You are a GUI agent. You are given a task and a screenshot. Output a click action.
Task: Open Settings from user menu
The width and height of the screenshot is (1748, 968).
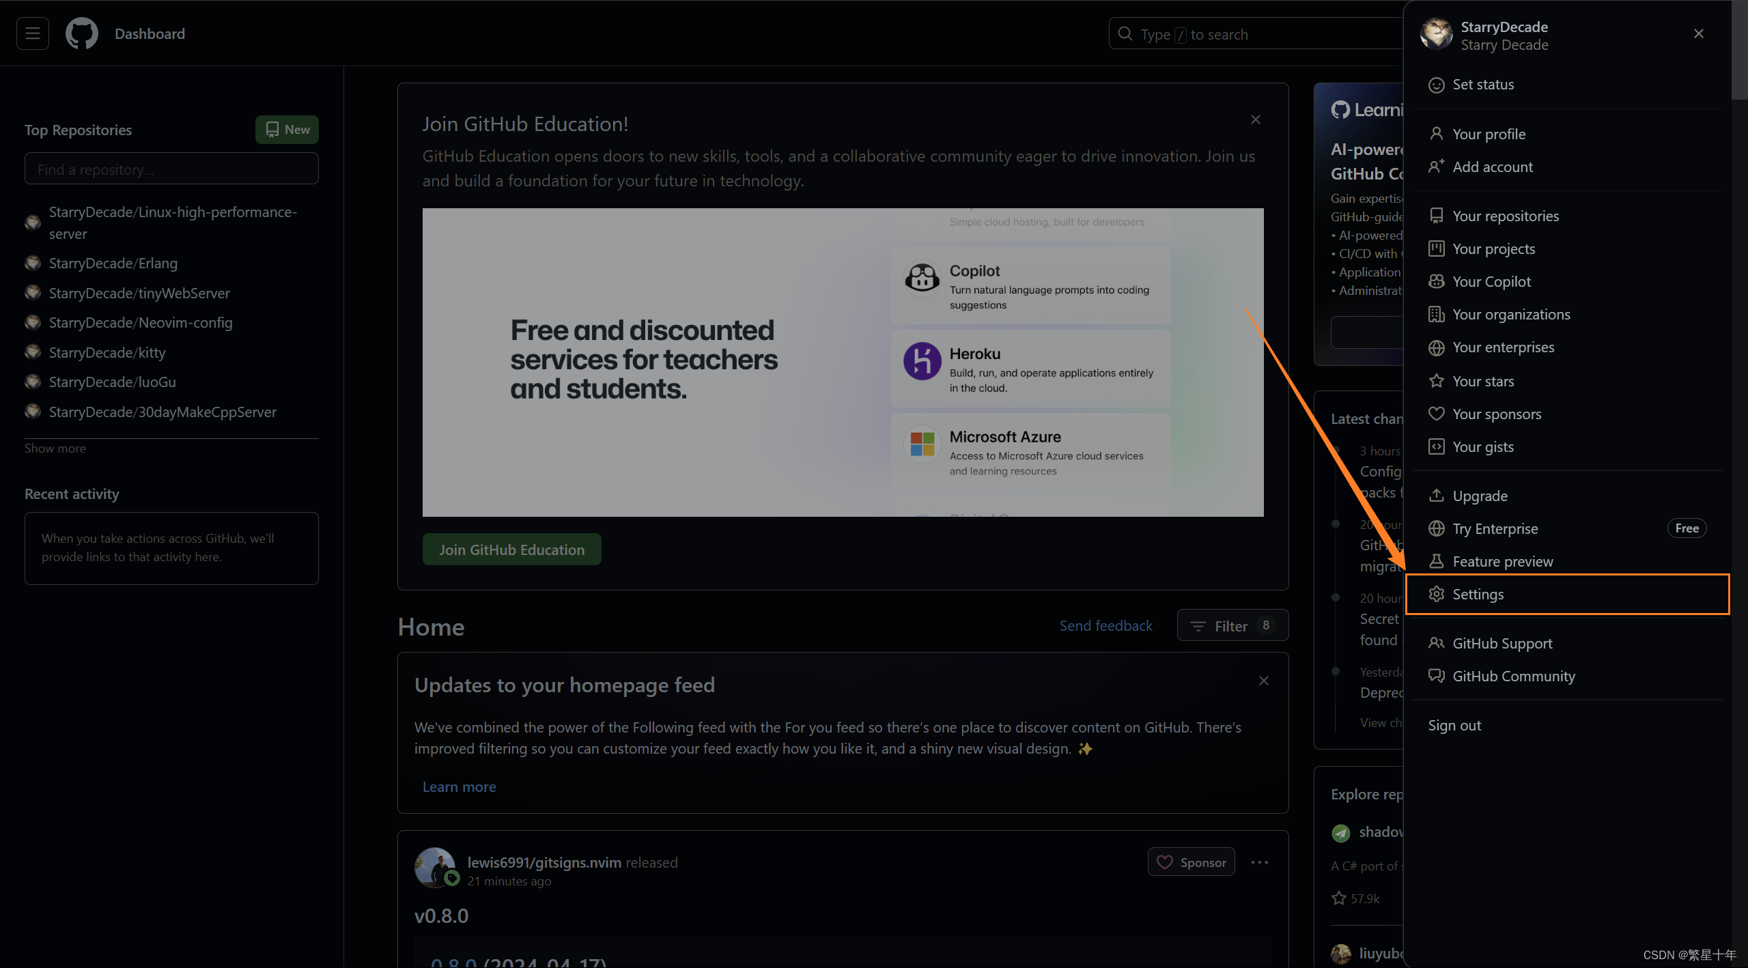(1568, 594)
